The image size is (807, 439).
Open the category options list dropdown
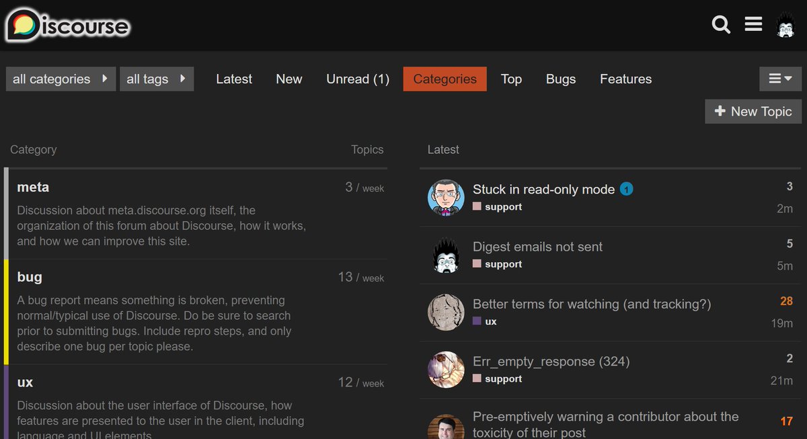781,79
